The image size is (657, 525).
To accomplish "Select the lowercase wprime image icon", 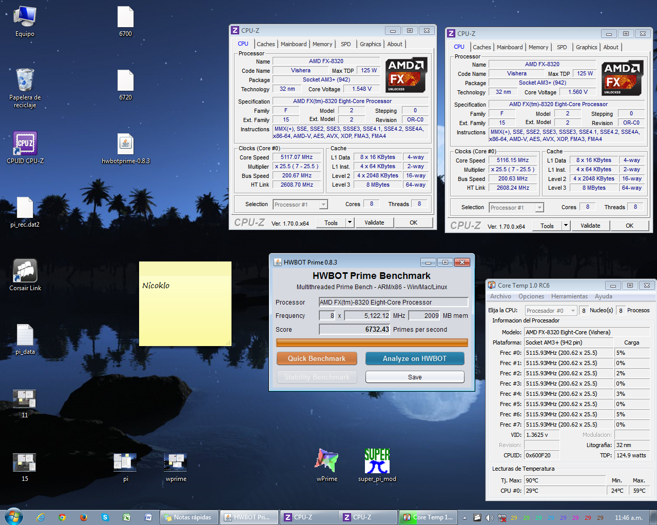I will [176, 467].
